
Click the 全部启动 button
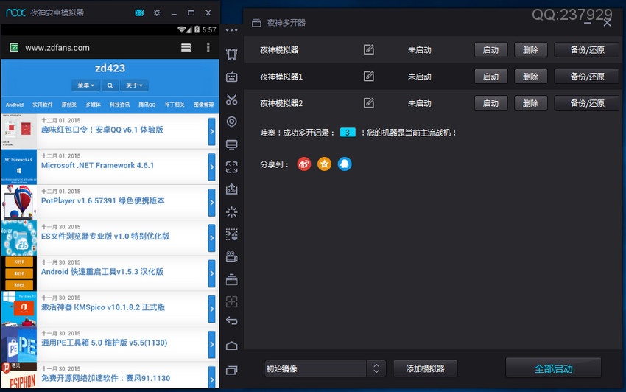pyautogui.click(x=553, y=368)
